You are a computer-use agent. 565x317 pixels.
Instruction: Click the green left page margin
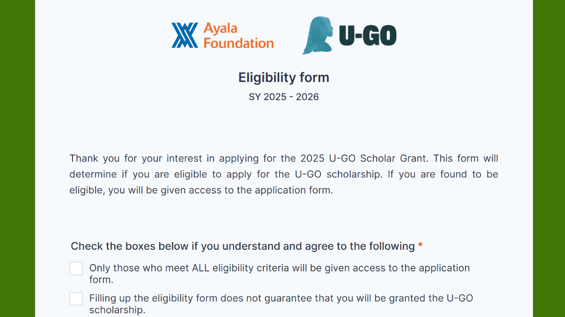(x=17, y=158)
